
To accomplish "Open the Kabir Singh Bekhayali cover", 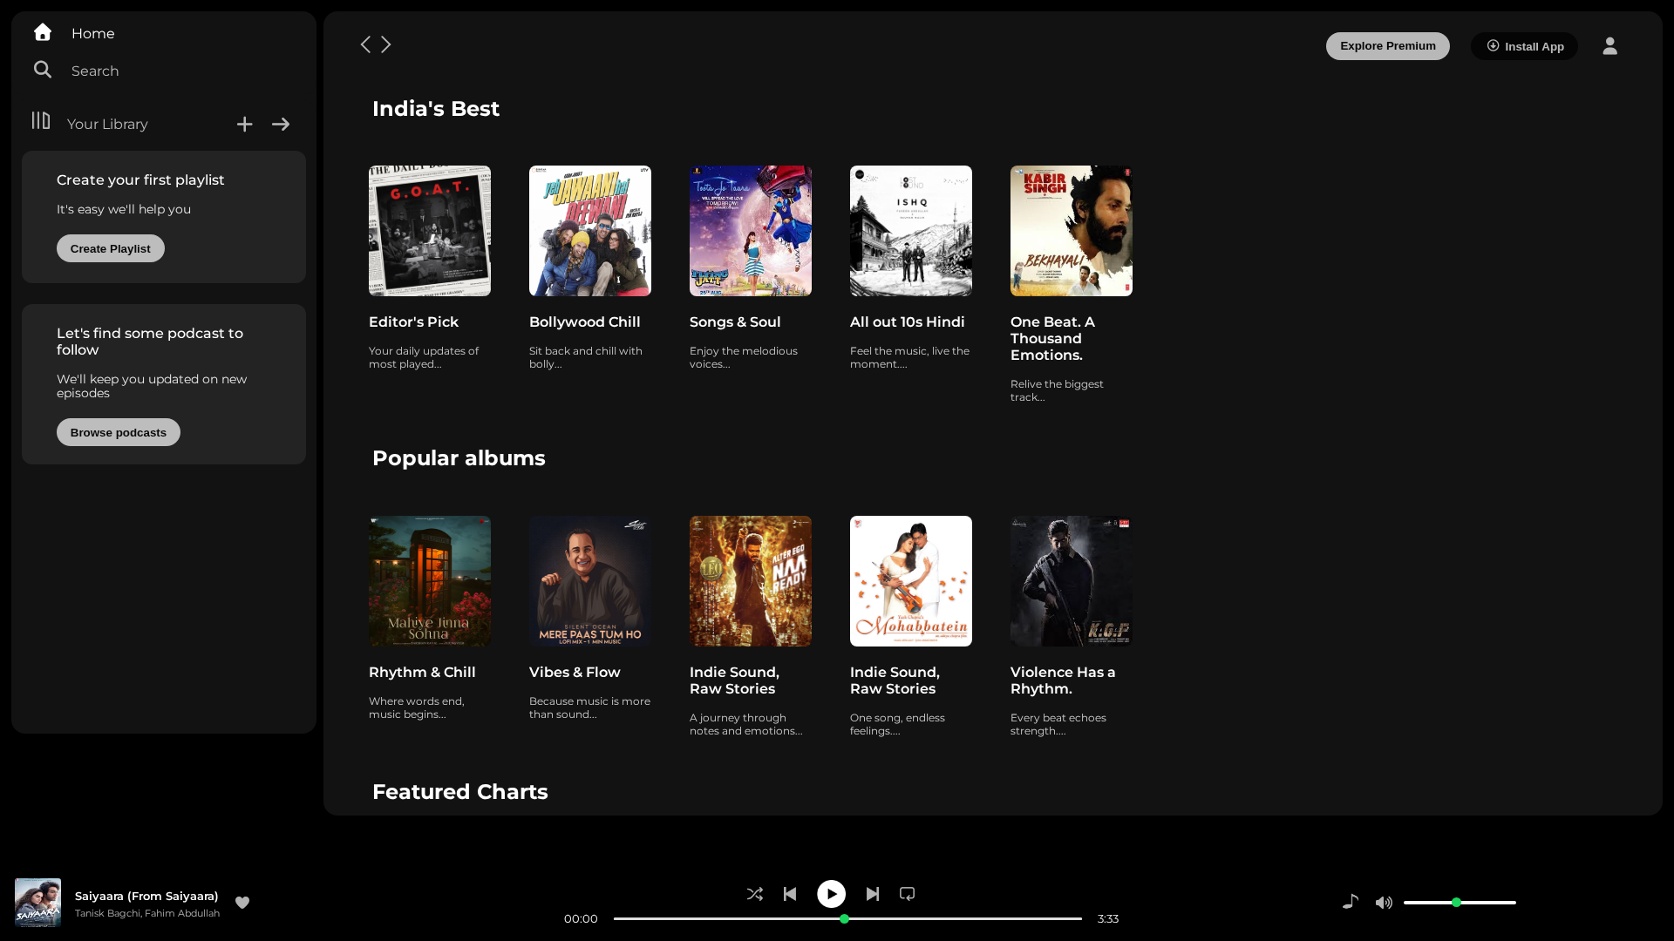I will (x=1072, y=231).
